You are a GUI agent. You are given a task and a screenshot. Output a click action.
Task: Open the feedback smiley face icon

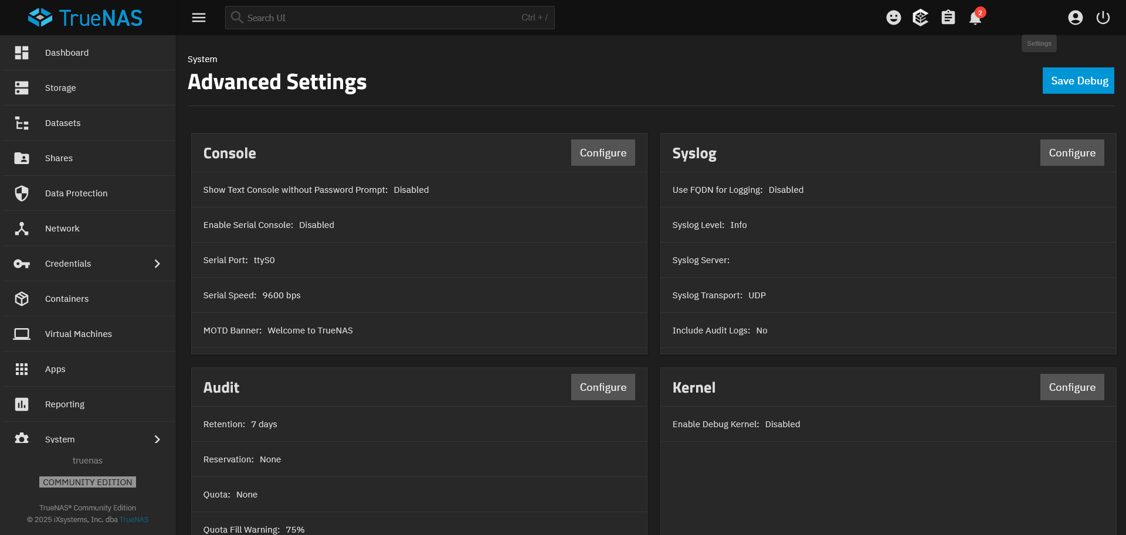coord(893,18)
